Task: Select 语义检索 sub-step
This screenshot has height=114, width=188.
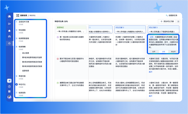Action: tap(25, 53)
